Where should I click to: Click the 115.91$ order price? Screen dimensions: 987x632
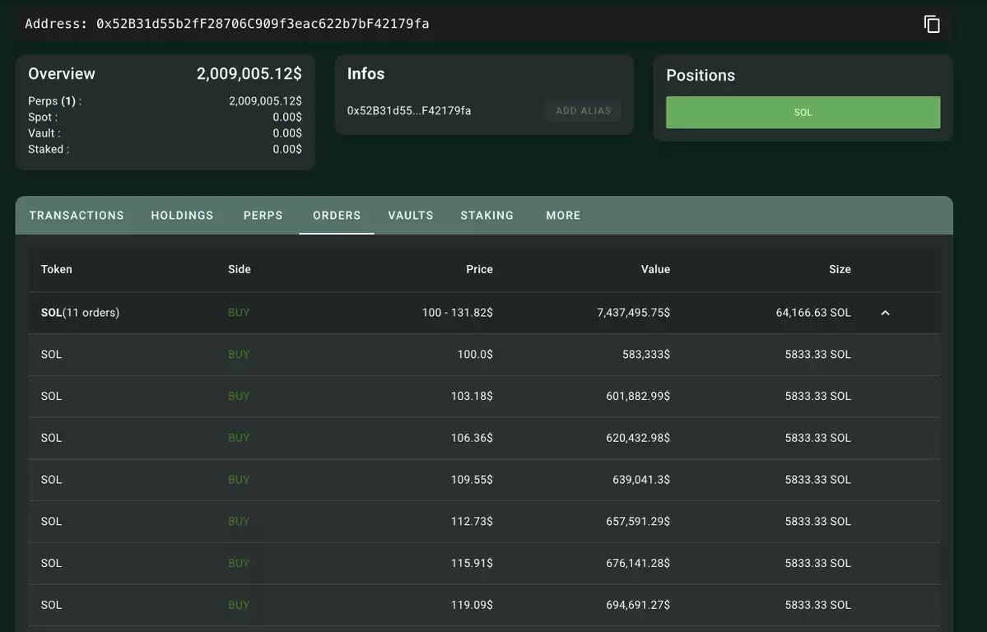pos(473,563)
